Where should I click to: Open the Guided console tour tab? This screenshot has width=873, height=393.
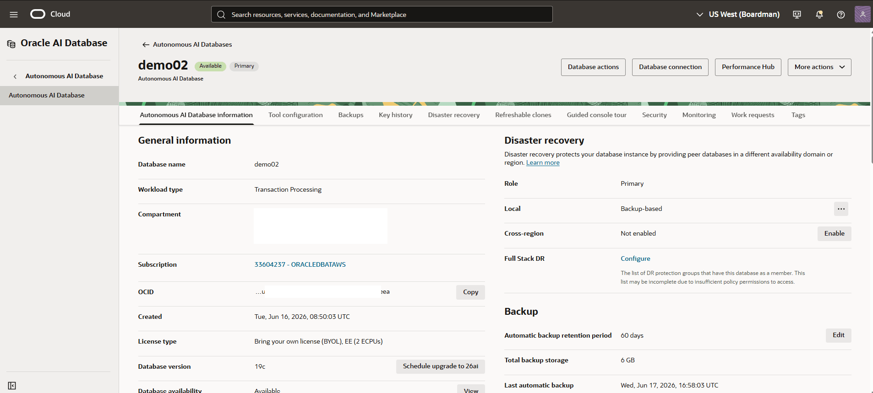pyautogui.click(x=596, y=115)
